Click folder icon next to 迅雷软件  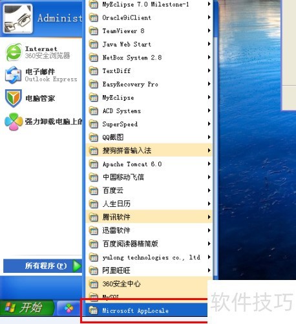pos(94,231)
